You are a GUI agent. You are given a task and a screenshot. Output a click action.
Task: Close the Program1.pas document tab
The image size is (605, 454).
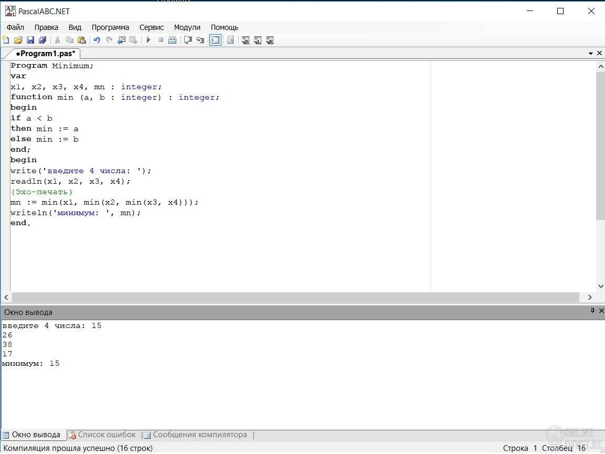pyautogui.click(x=600, y=54)
